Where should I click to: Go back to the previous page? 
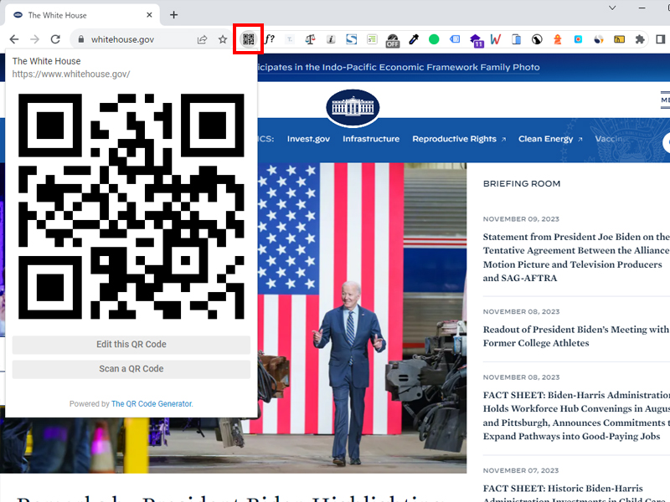14,39
